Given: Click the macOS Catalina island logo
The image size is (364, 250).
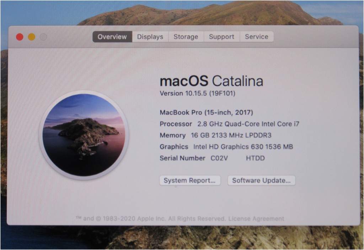Looking at the screenshot, I should pyautogui.click(x=84, y=135).
